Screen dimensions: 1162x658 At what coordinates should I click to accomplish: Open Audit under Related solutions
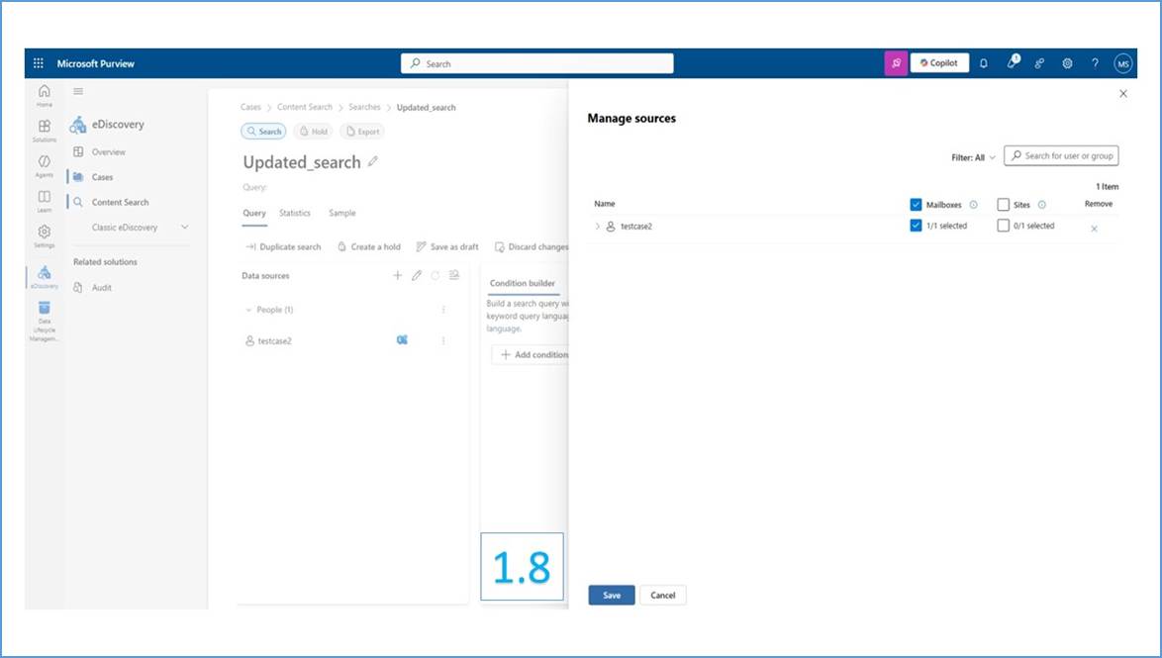102,288
